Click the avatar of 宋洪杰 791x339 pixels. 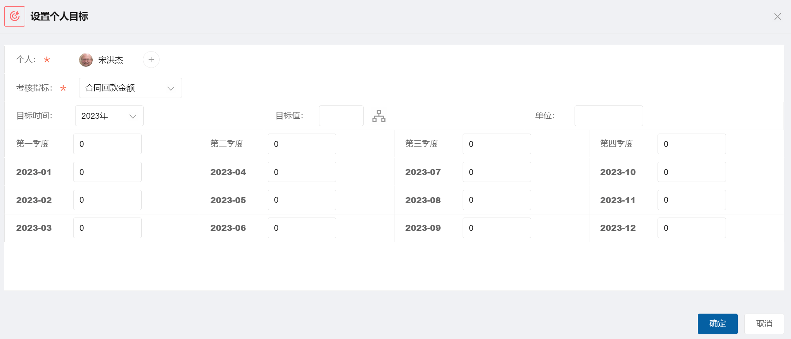(86, 60)
